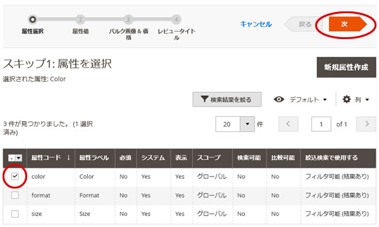Check the size attribute checkbox

(15, 214)
